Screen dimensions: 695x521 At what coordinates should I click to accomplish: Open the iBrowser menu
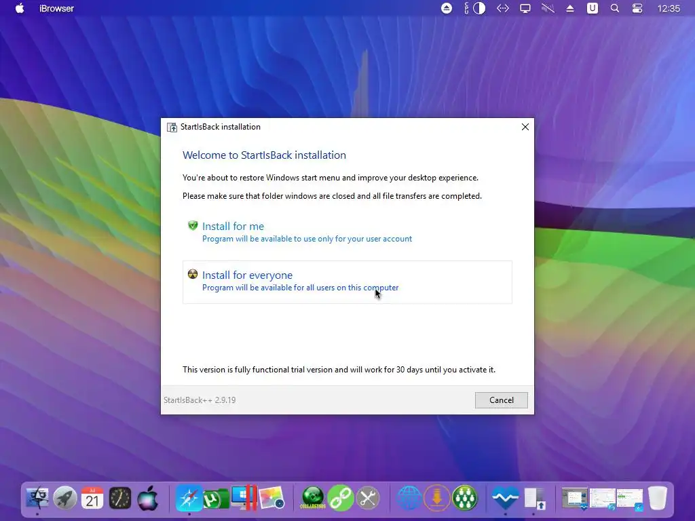pyautogui.click(x=56, y=8)
